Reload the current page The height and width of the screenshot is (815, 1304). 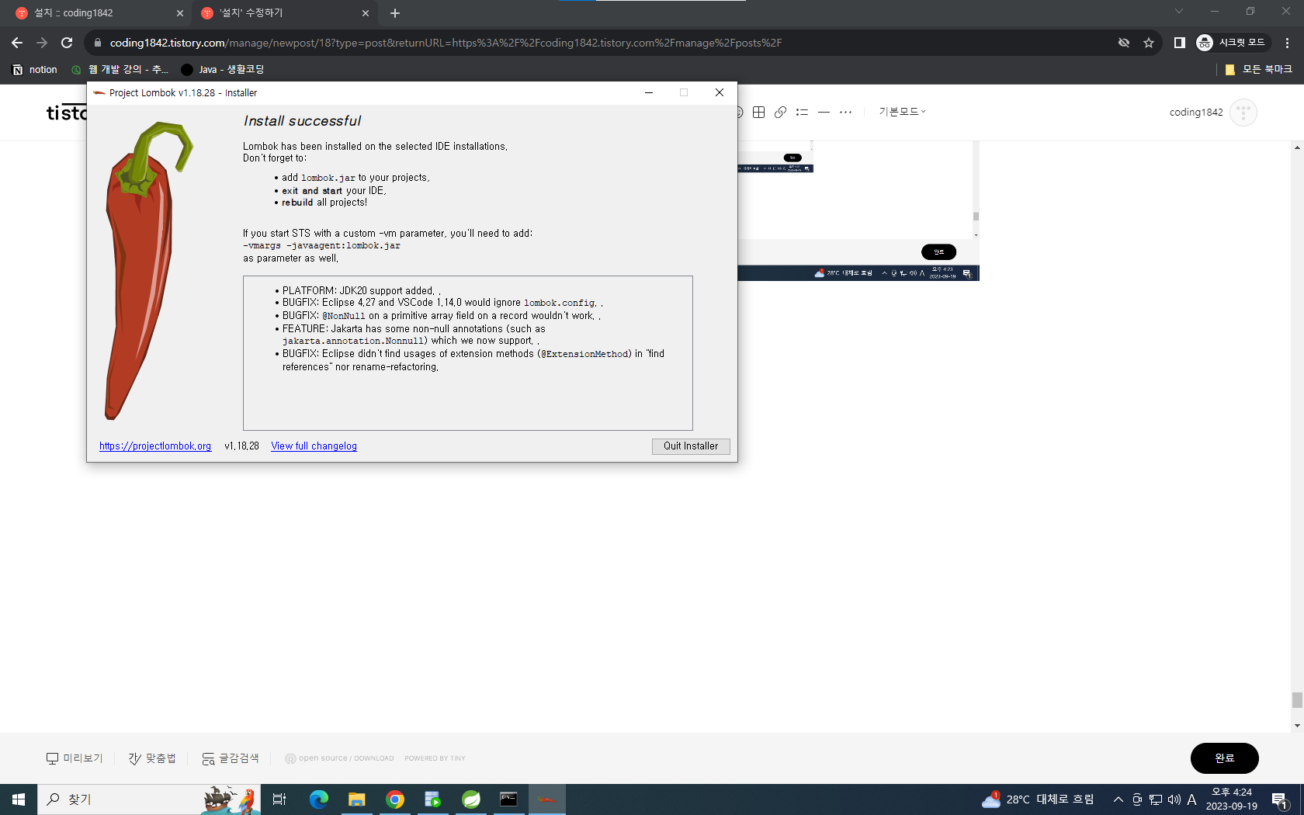pyautogui.click(x=67, y=43)
